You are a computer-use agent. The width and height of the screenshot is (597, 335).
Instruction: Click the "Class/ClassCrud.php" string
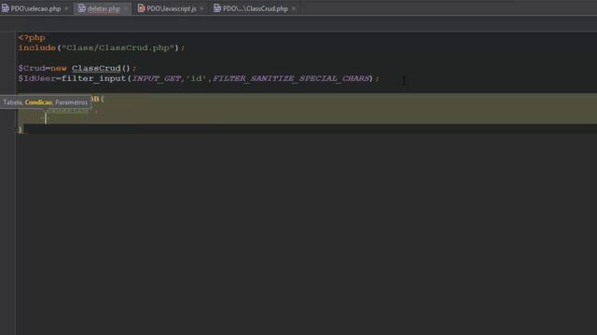118,47
